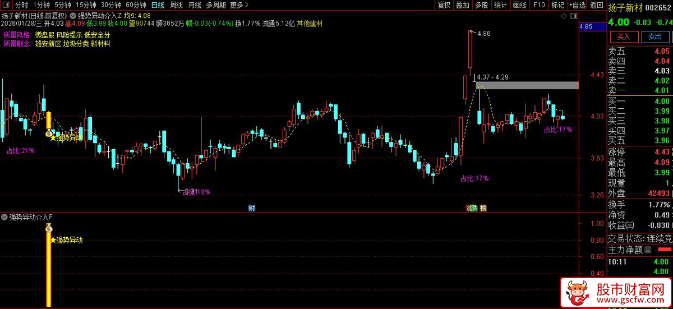Click the gray 4.37 - 4.29 gap zone bar
Image resolution: width=673 pixels, height=309 pixels.
point(527,85)
